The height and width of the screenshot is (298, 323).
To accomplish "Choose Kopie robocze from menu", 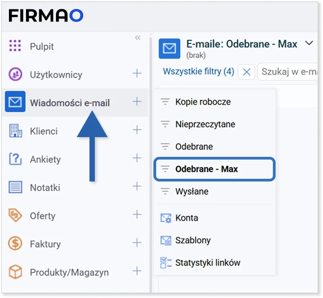I will tap(203, 102).
